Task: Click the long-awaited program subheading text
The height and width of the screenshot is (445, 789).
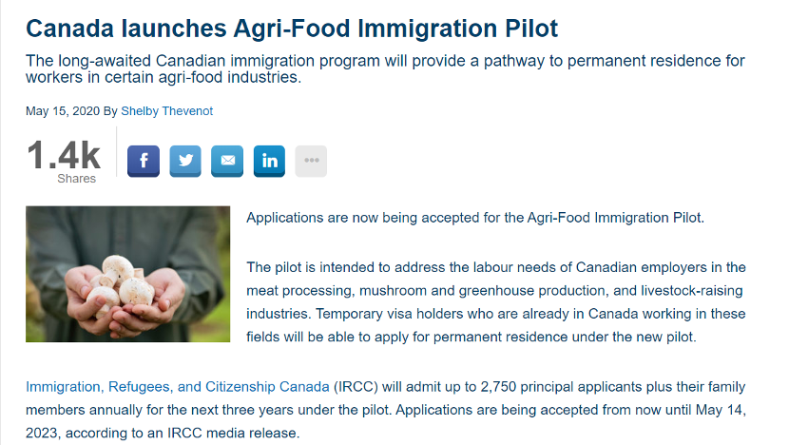Action: point(384,69)
